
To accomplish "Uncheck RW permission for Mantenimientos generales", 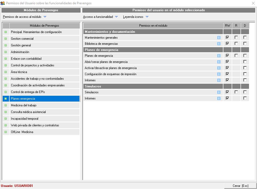I will tap(227, 37).
